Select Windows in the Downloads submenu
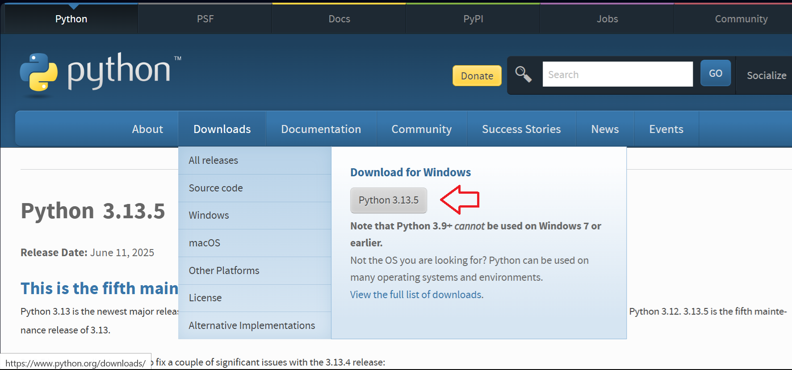This screenshot has height=370, width=792. 209,216
